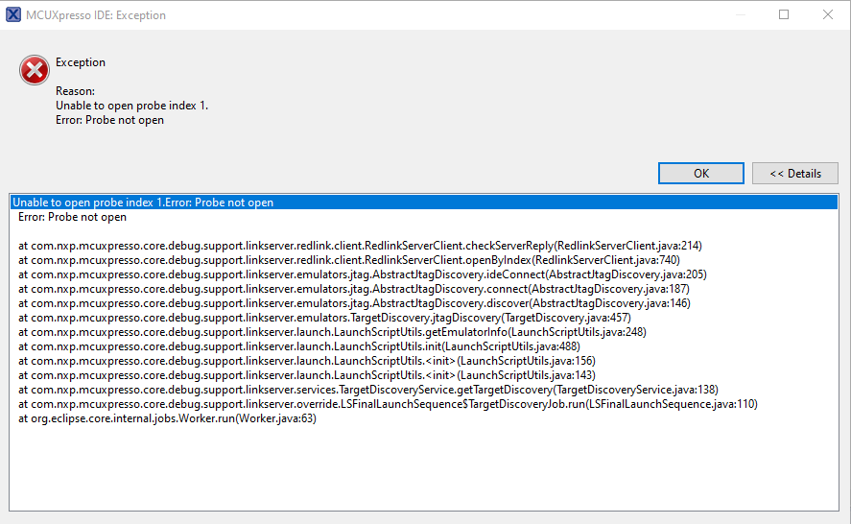Select the AbstractJtagDiscovery.ideConnect stack line
The image size is (851, 524).
point(363,274)
